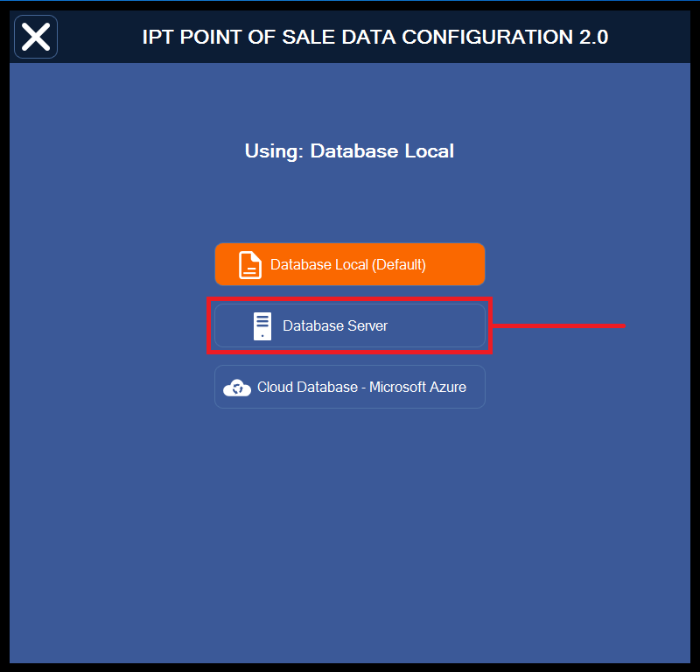The width and height of the screenshot is (700, 672).
Task: Click the IPT Point of Sale title text
Action: click(375, 37)
